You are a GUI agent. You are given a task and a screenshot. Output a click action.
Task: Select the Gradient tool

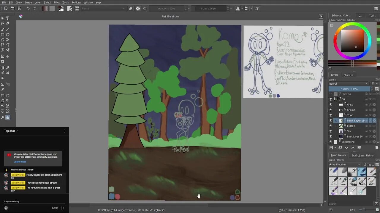tap(3, 68)
